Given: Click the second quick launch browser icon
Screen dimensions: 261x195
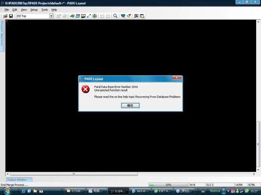Looking at the screenshot, I should 29,191.
